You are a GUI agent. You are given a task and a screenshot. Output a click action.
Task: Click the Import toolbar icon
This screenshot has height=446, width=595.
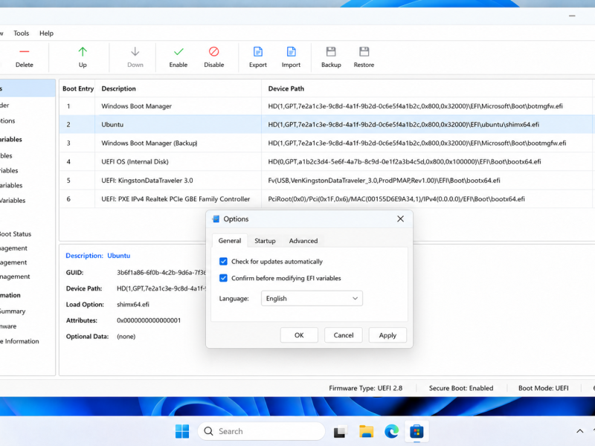pyautogui.click(x=291, y=51)
